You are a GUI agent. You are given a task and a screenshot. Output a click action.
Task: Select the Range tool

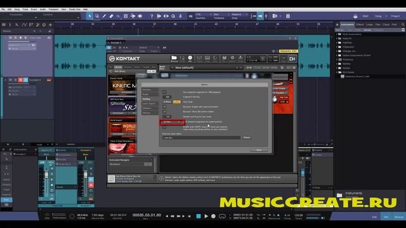point(97,16)
